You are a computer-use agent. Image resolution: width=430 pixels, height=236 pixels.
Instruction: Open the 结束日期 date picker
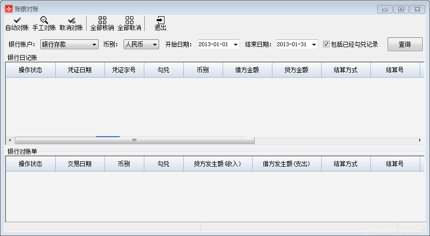pyautogui.click(x=314, y=45)
